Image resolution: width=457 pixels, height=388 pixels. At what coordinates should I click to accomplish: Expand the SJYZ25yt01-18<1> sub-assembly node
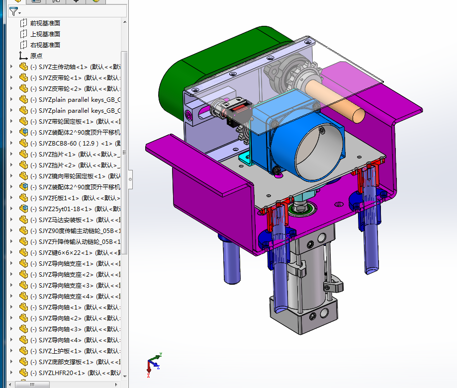pos(11,209)
